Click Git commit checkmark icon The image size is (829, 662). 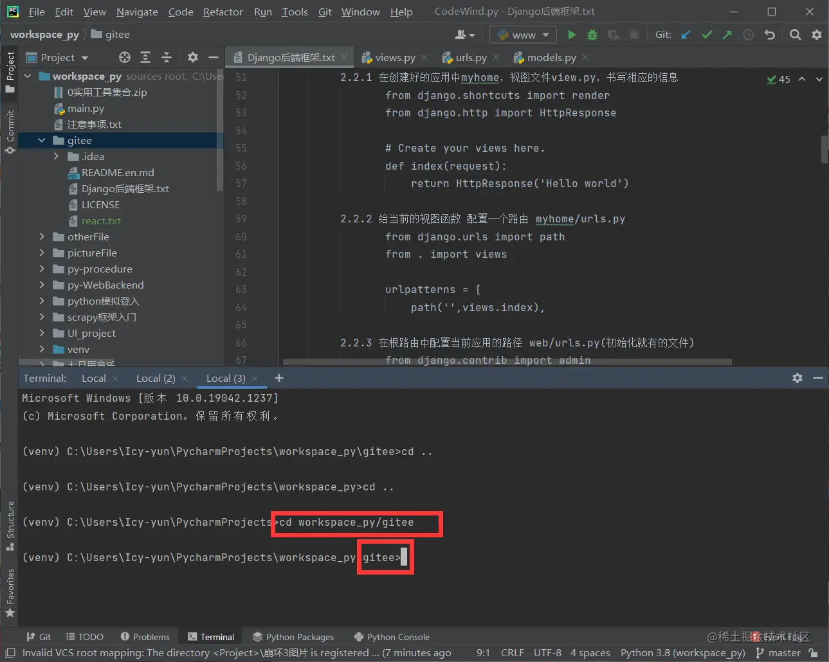(707, 35)
